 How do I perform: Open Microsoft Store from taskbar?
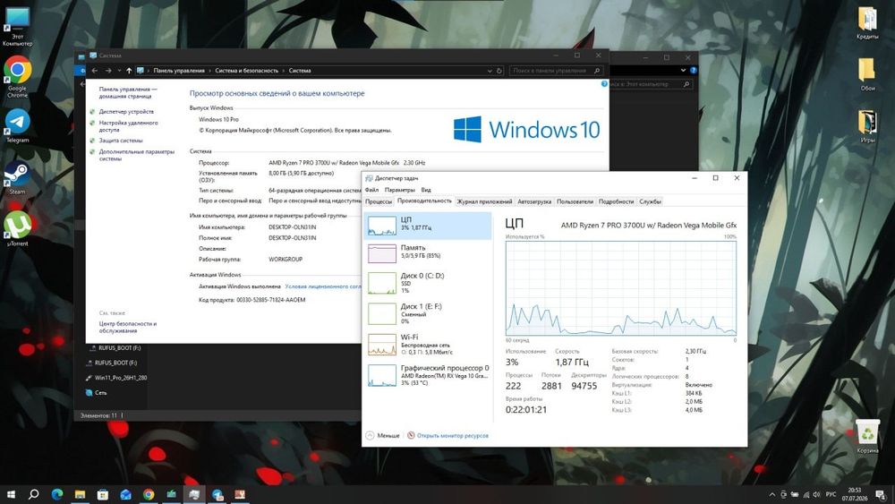coord(103,494)
